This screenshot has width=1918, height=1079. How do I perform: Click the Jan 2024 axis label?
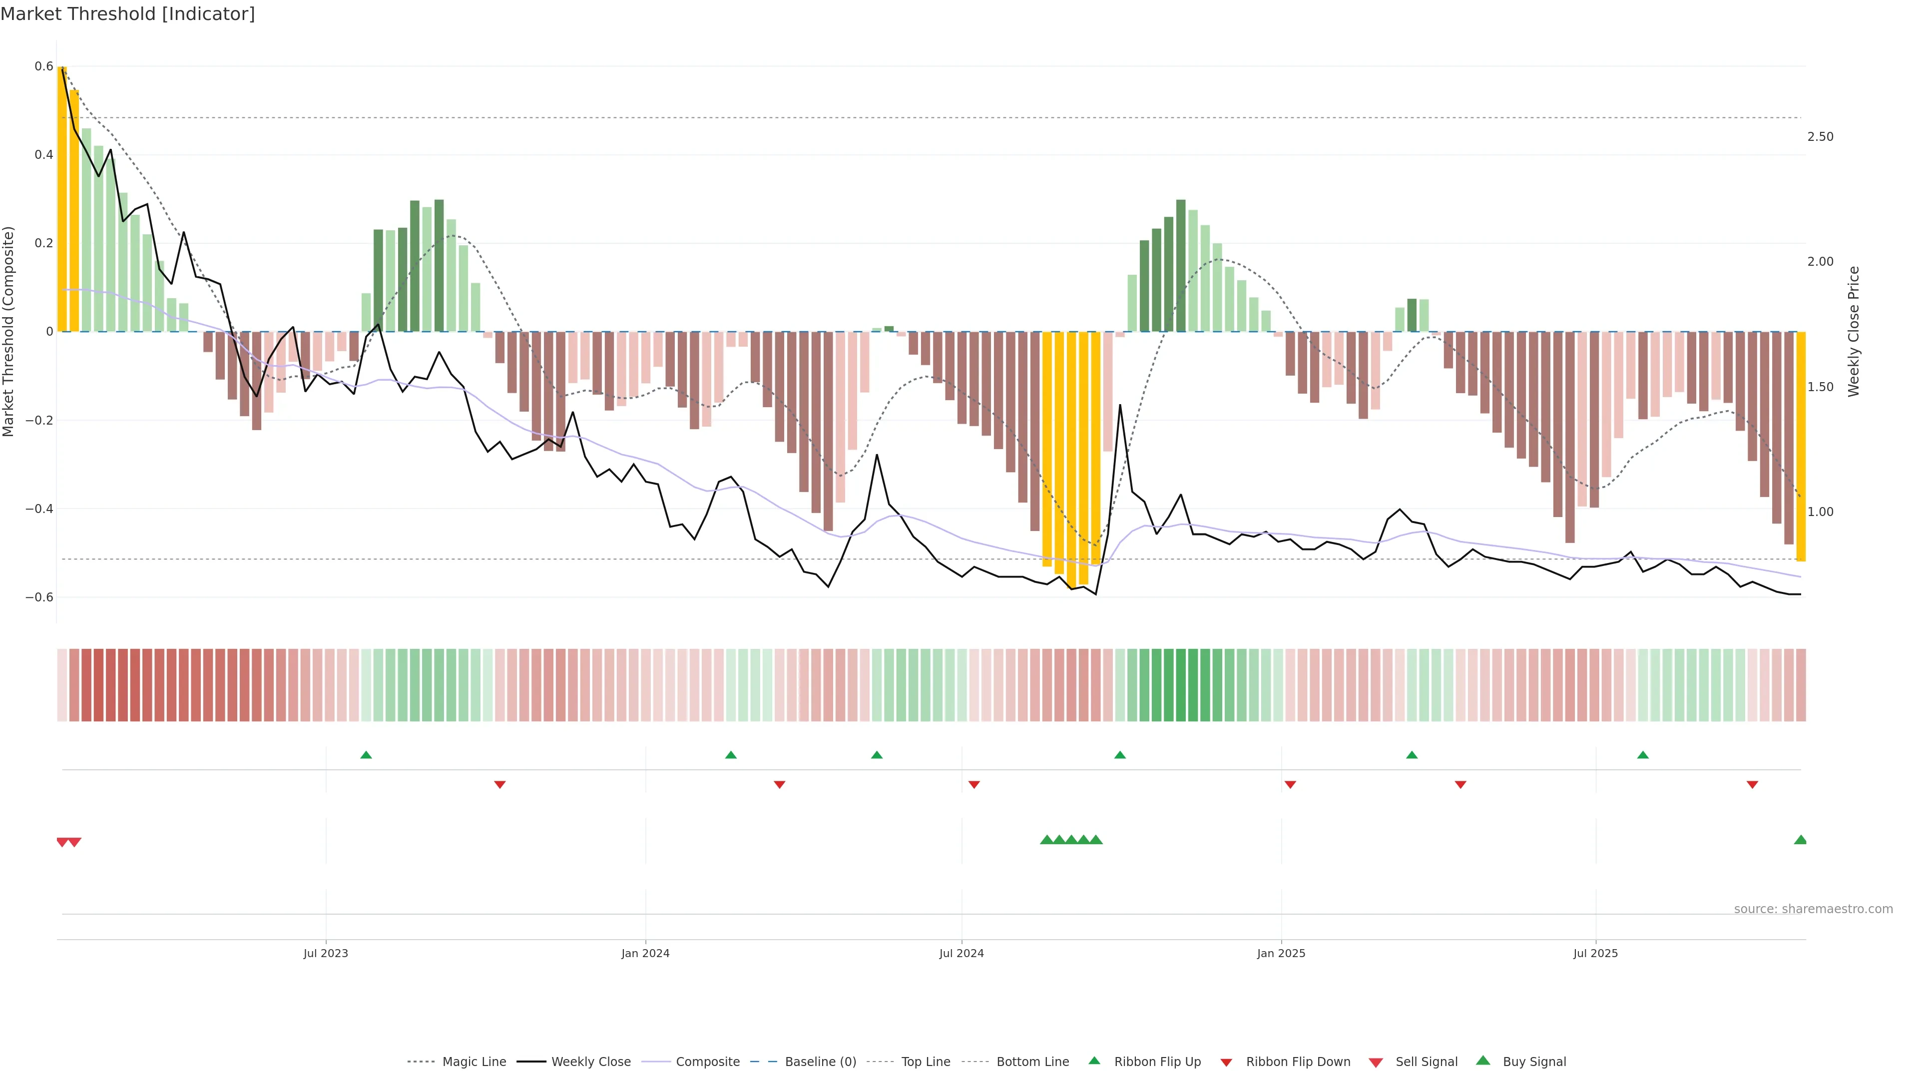[645, 953]
